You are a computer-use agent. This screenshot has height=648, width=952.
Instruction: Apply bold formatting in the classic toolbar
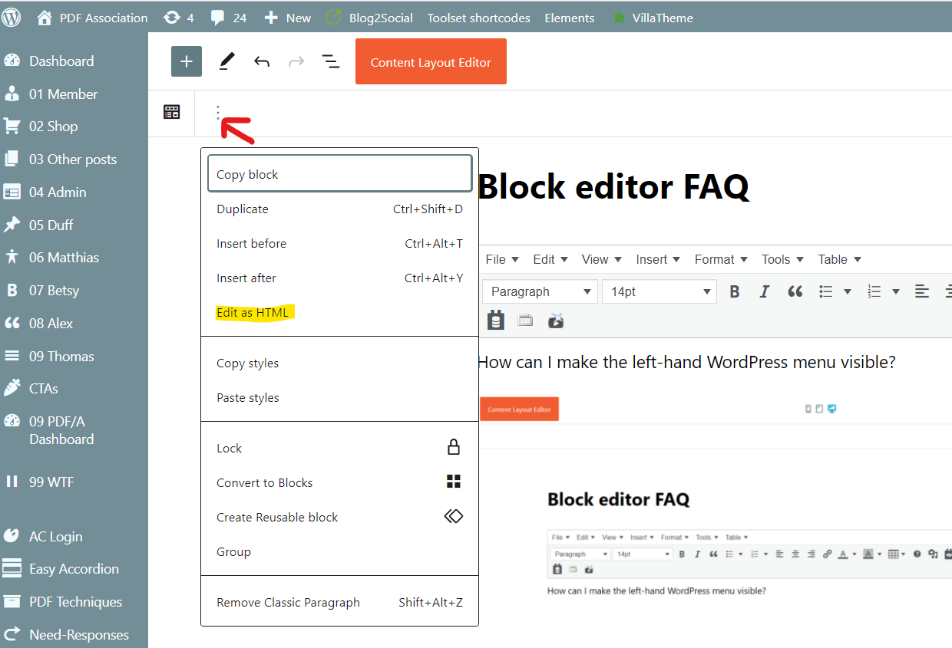coord(735,291)
